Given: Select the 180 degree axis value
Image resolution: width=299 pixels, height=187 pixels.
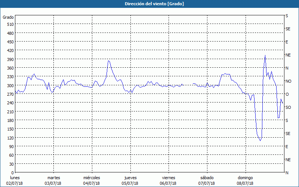Looking at the screenshot, I should pos(10,120).
